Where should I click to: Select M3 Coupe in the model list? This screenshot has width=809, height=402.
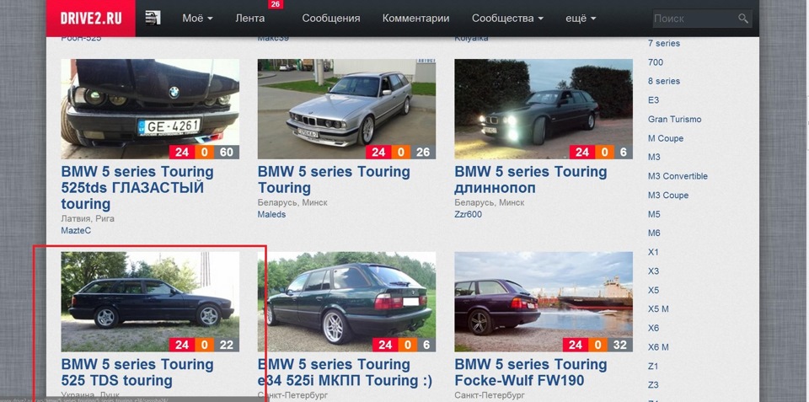coord(668,195)
